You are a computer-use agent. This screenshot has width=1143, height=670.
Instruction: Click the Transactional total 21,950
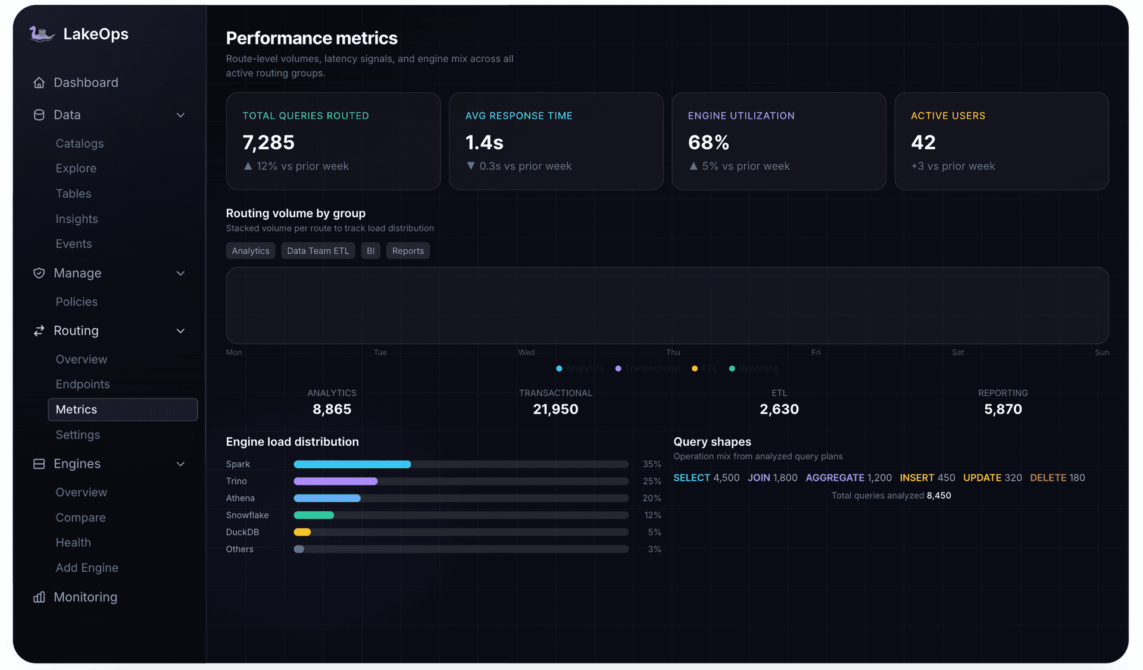555,409
